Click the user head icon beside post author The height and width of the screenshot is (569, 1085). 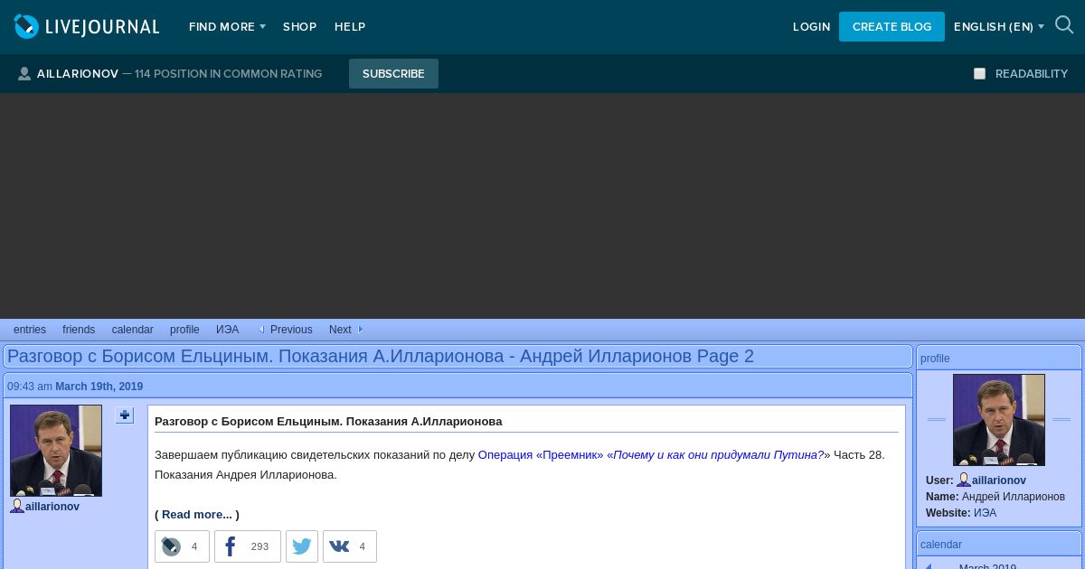coord(17,507)
